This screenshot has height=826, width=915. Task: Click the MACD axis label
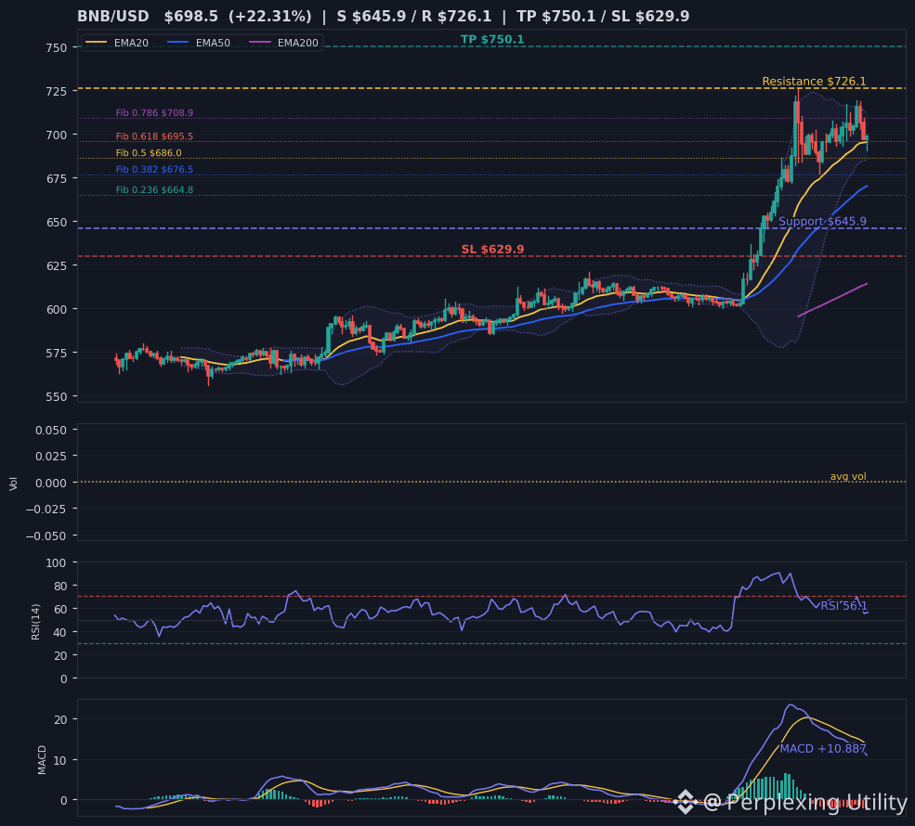pyautogui.click(x=42, y=759)
